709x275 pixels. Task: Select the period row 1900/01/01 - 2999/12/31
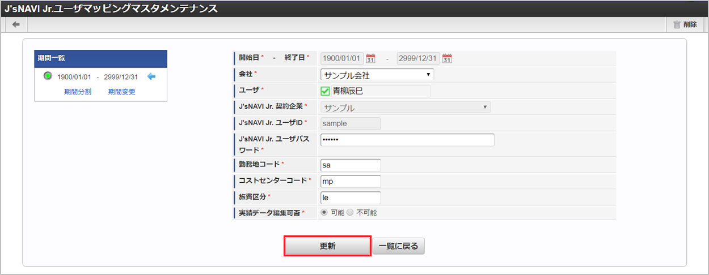pos(97,76)
